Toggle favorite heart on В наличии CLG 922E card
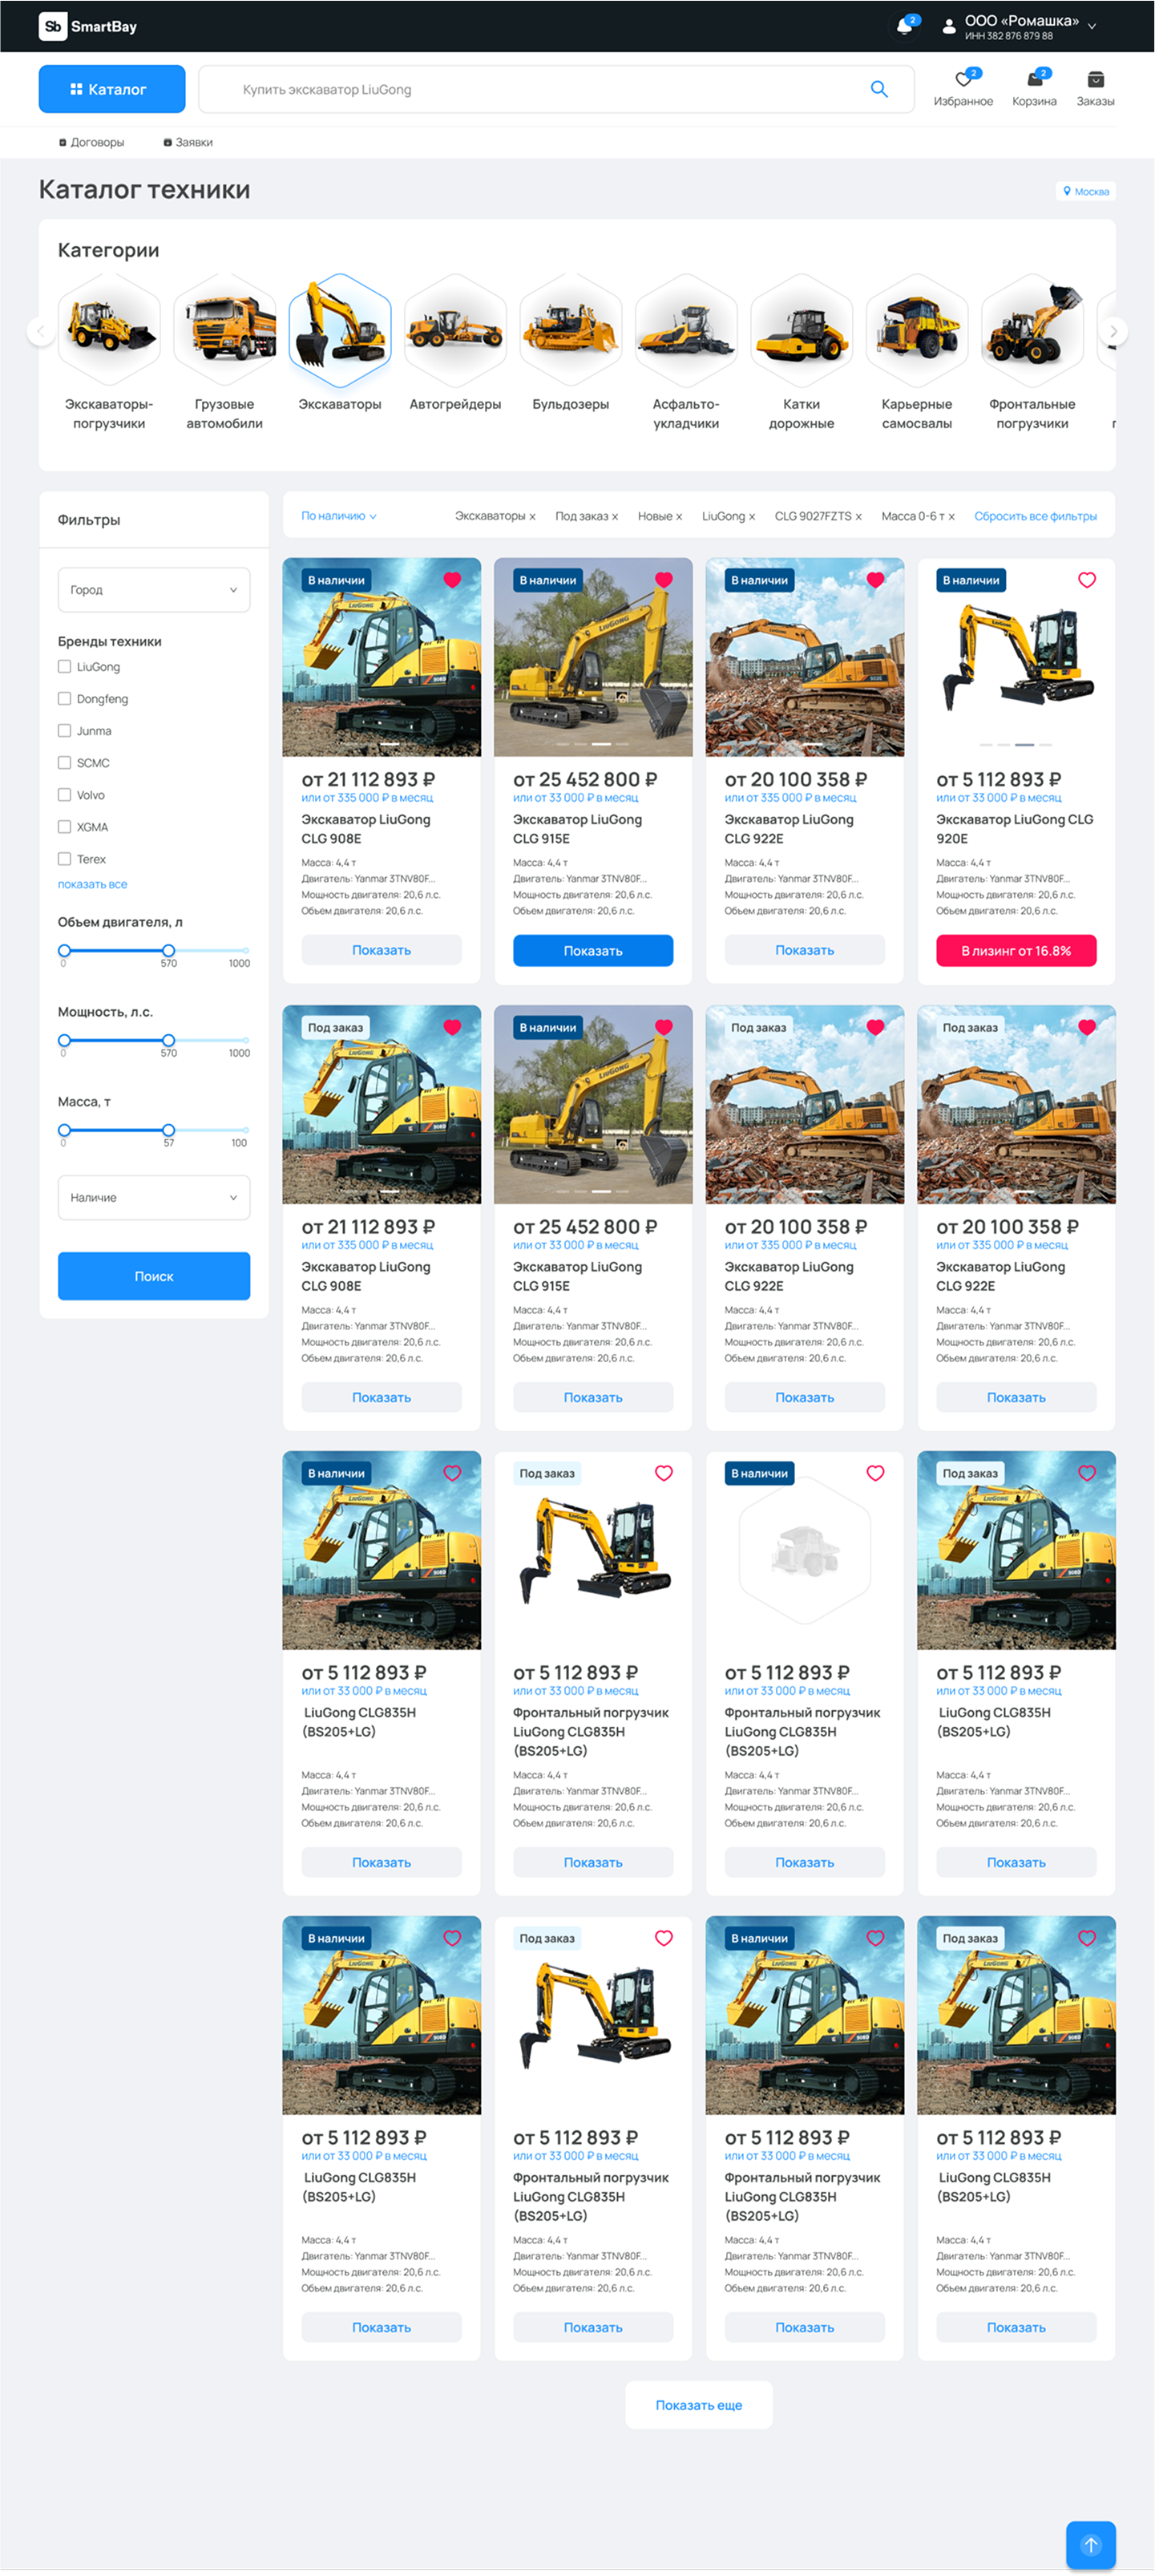Image resolution: width=1155 pixels, height=2576 pixels. 875,580
